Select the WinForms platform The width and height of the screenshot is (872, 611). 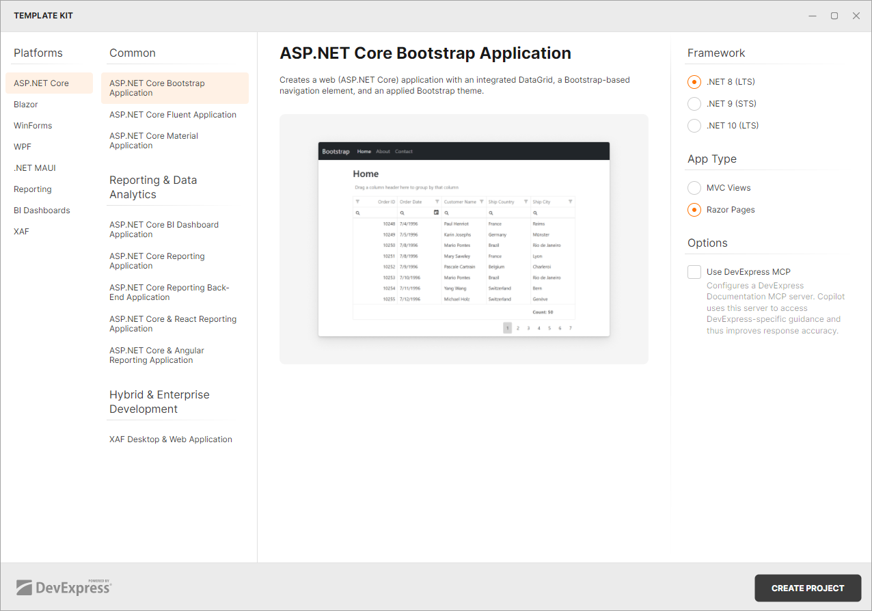[x=32, y=125]
